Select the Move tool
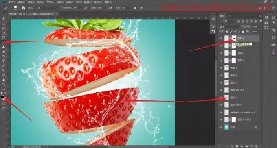 (4, 18)
